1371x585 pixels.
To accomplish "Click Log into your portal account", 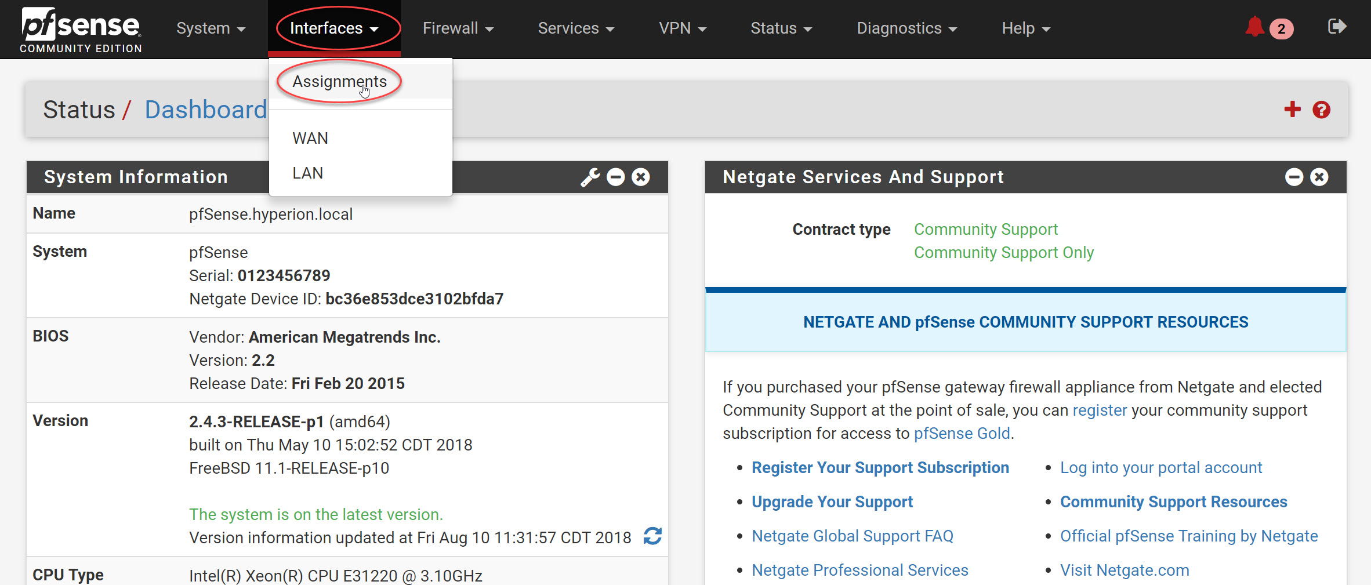I will tap(1161, 467).
